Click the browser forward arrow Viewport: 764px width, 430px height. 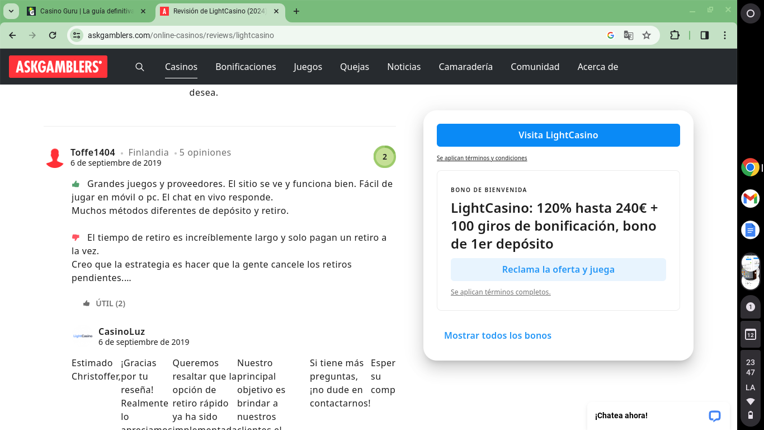pyautogui.click(x=32, y=35)
